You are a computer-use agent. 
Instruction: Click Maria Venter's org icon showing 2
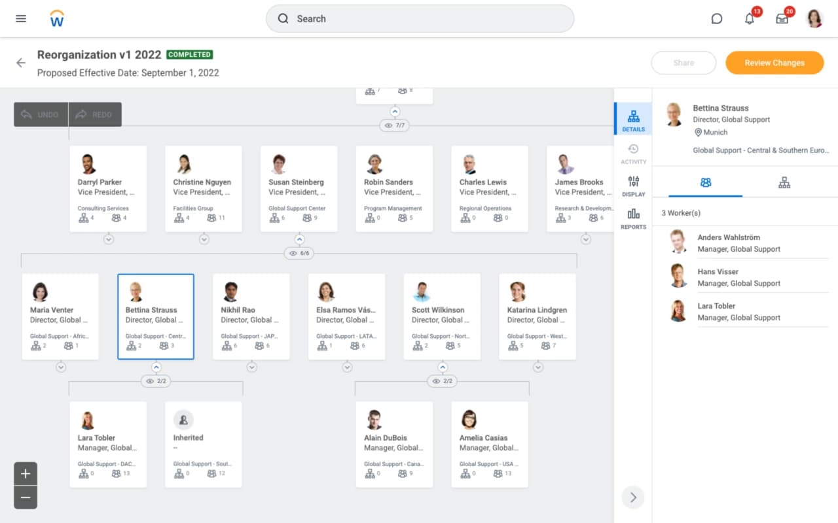coord(35,346)
